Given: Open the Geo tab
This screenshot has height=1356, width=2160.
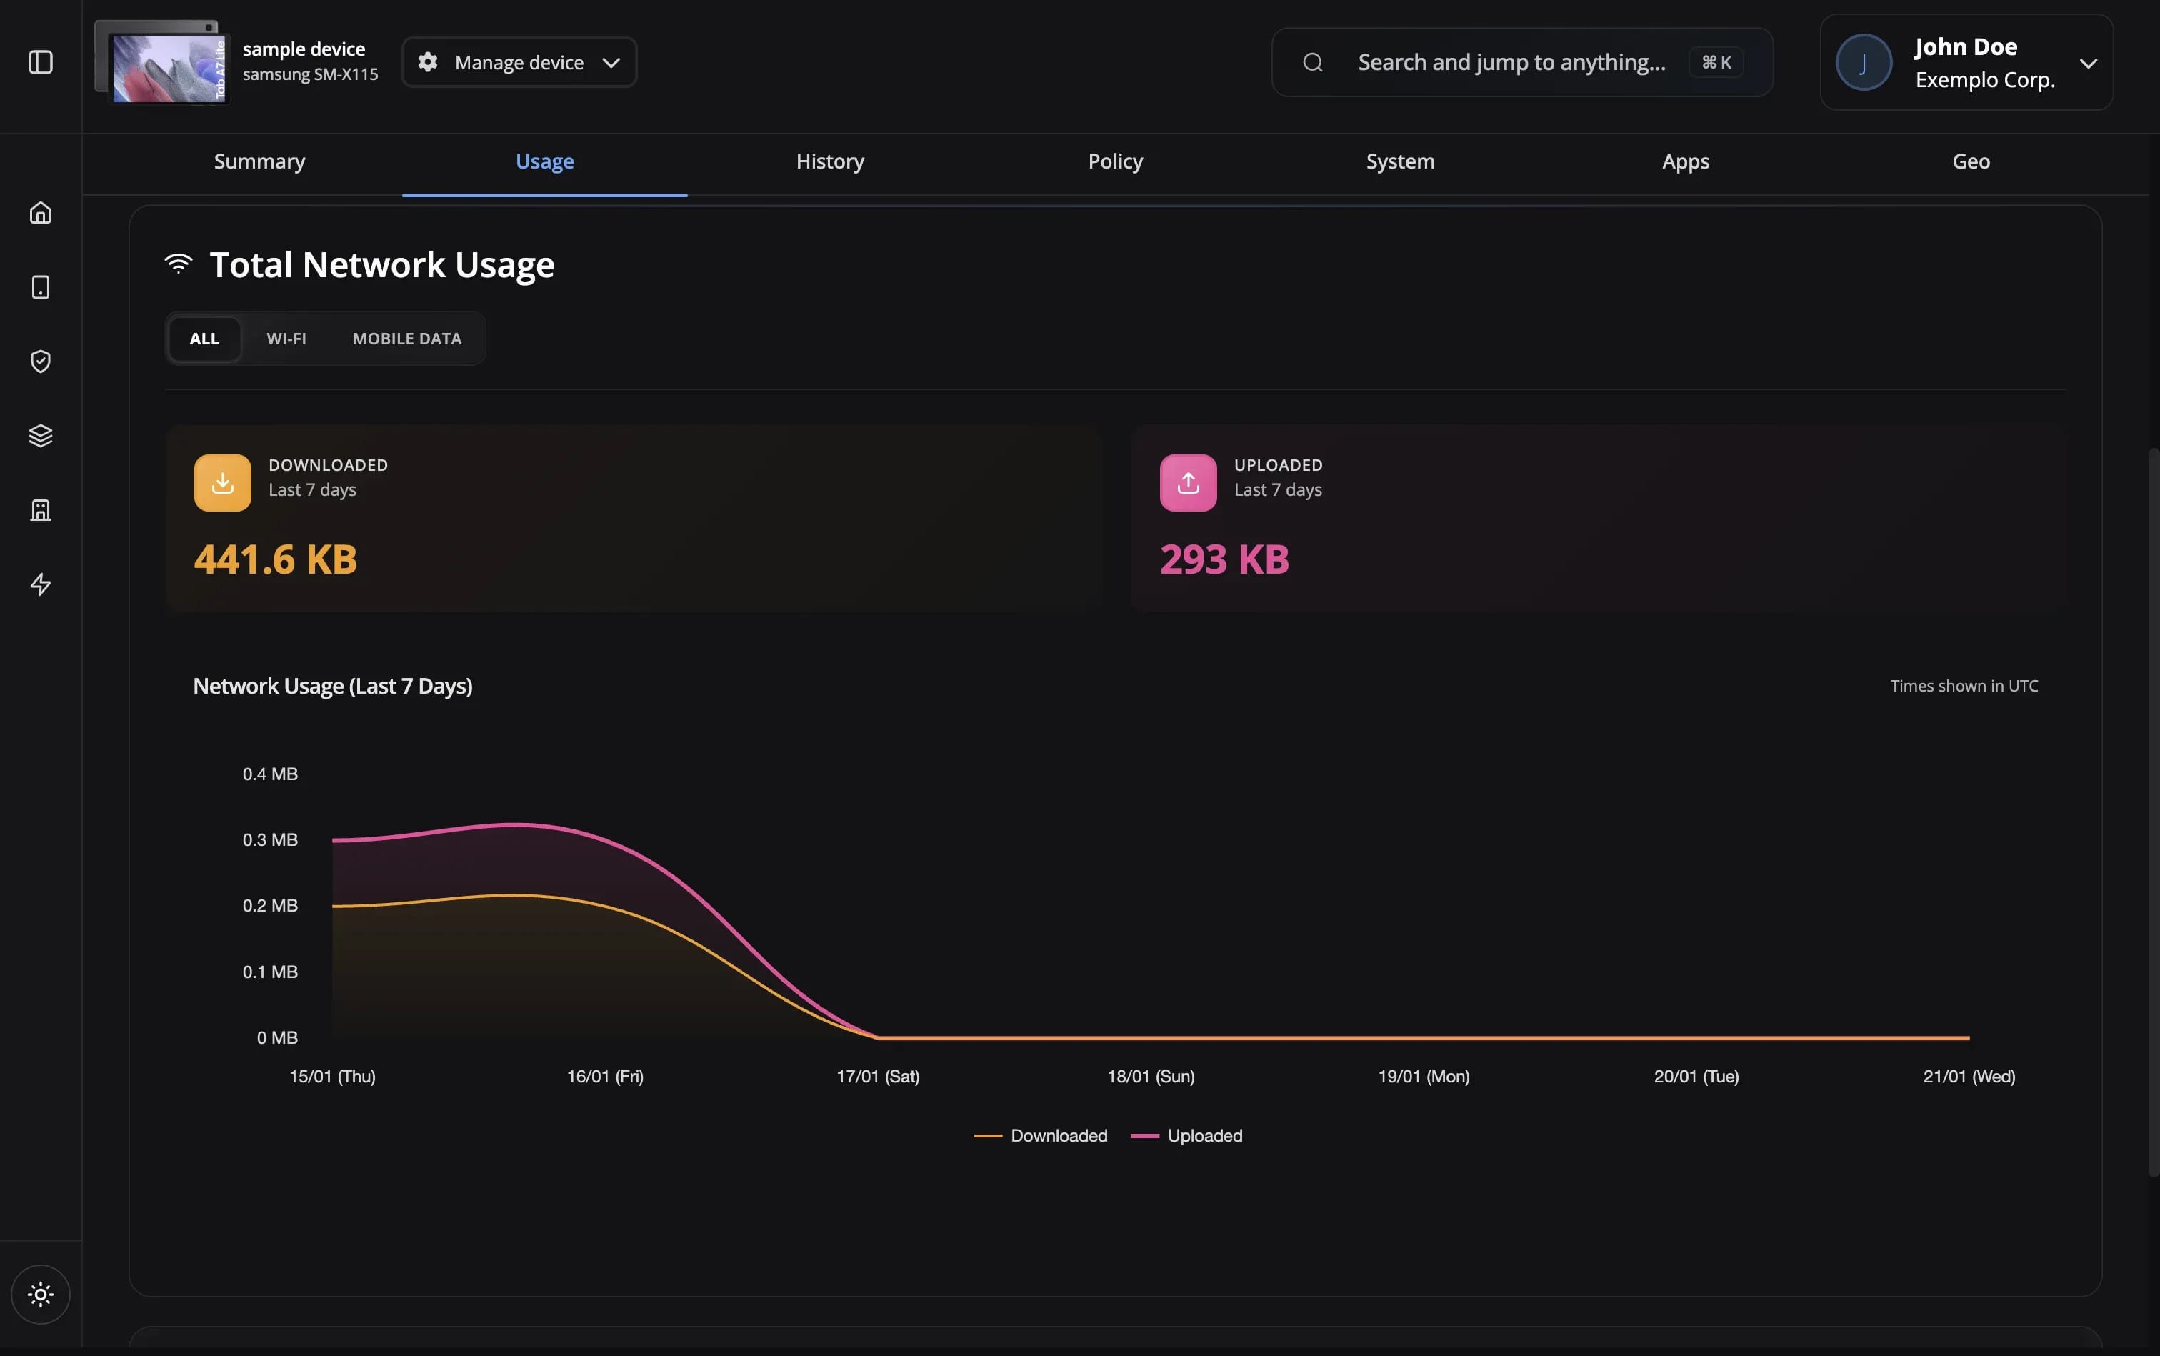Looking at the screenshot, I should coord(1969,161).
